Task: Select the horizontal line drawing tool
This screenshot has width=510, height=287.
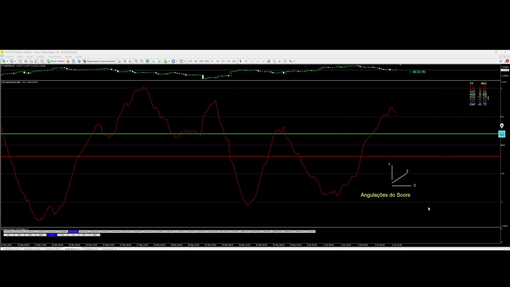Action: 258,61
